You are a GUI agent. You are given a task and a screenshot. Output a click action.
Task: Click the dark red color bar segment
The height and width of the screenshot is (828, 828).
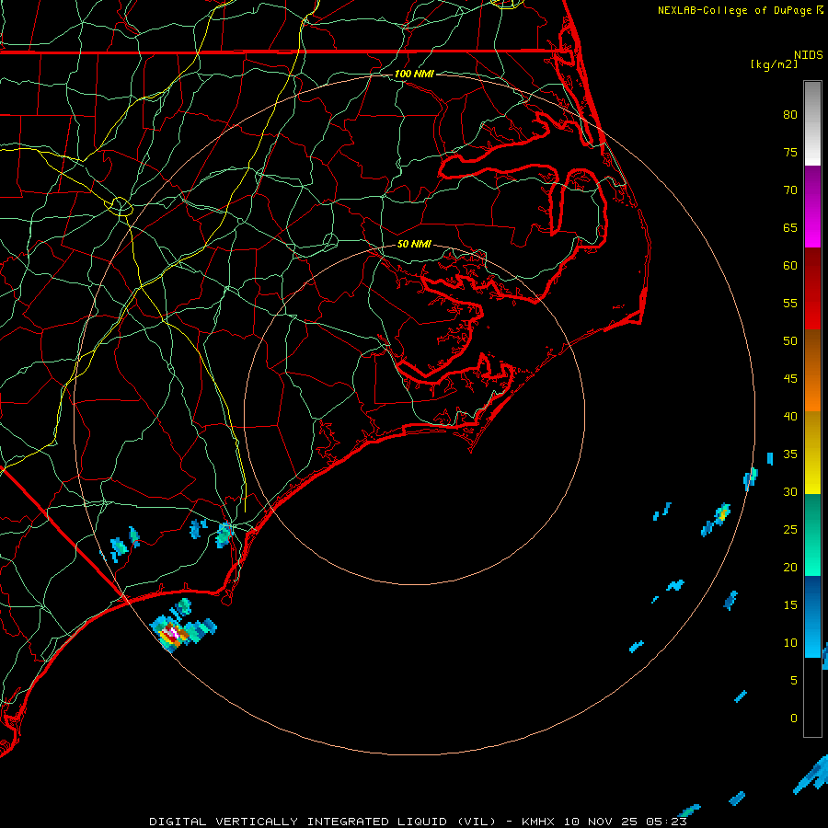click(812, 288)
